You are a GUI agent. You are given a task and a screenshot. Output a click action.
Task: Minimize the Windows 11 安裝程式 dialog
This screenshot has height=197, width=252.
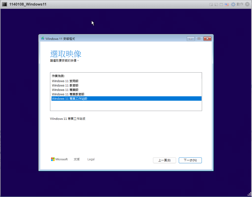tap(191, 39)
